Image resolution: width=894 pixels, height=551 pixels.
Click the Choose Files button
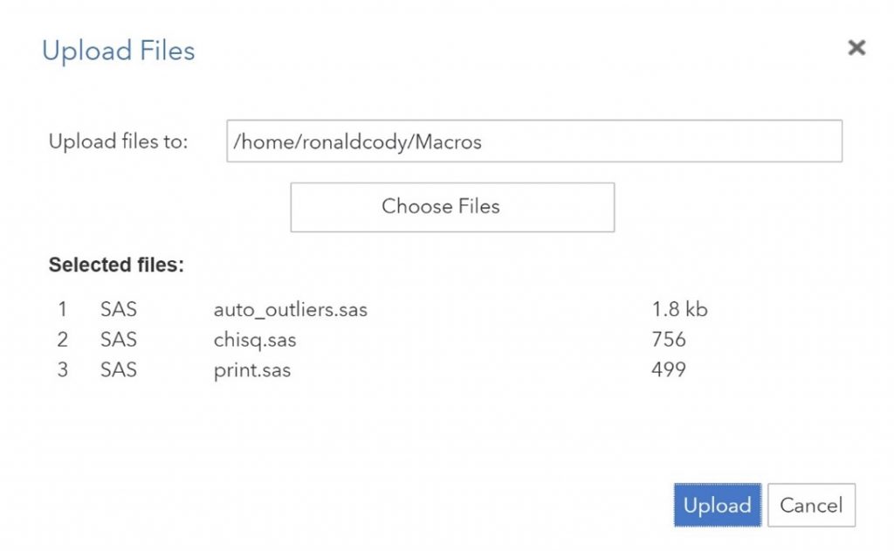coord(451,207)
